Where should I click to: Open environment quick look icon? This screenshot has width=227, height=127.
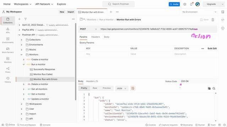click(x=223, y=12)
